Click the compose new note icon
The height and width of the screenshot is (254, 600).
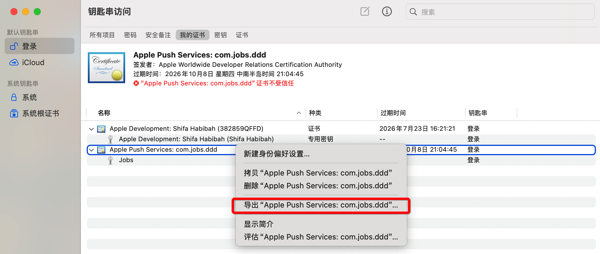click(x=365, y=12)
